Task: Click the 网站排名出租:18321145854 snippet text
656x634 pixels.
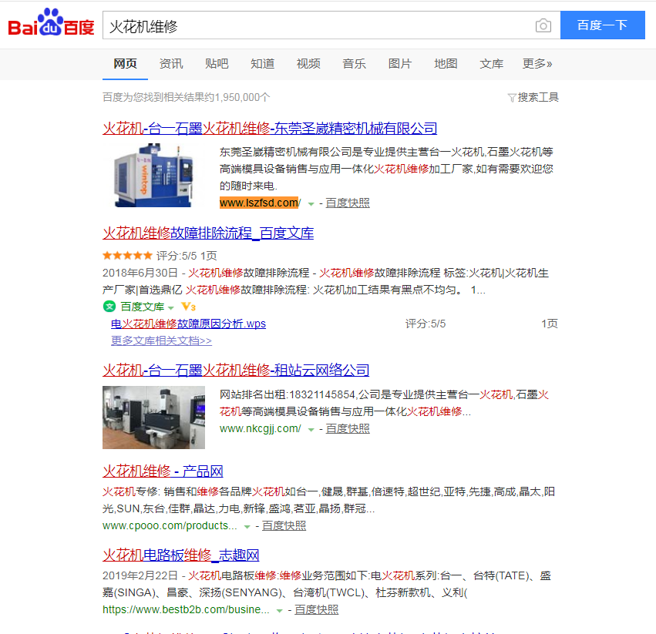Action: (x=288, y=394)
